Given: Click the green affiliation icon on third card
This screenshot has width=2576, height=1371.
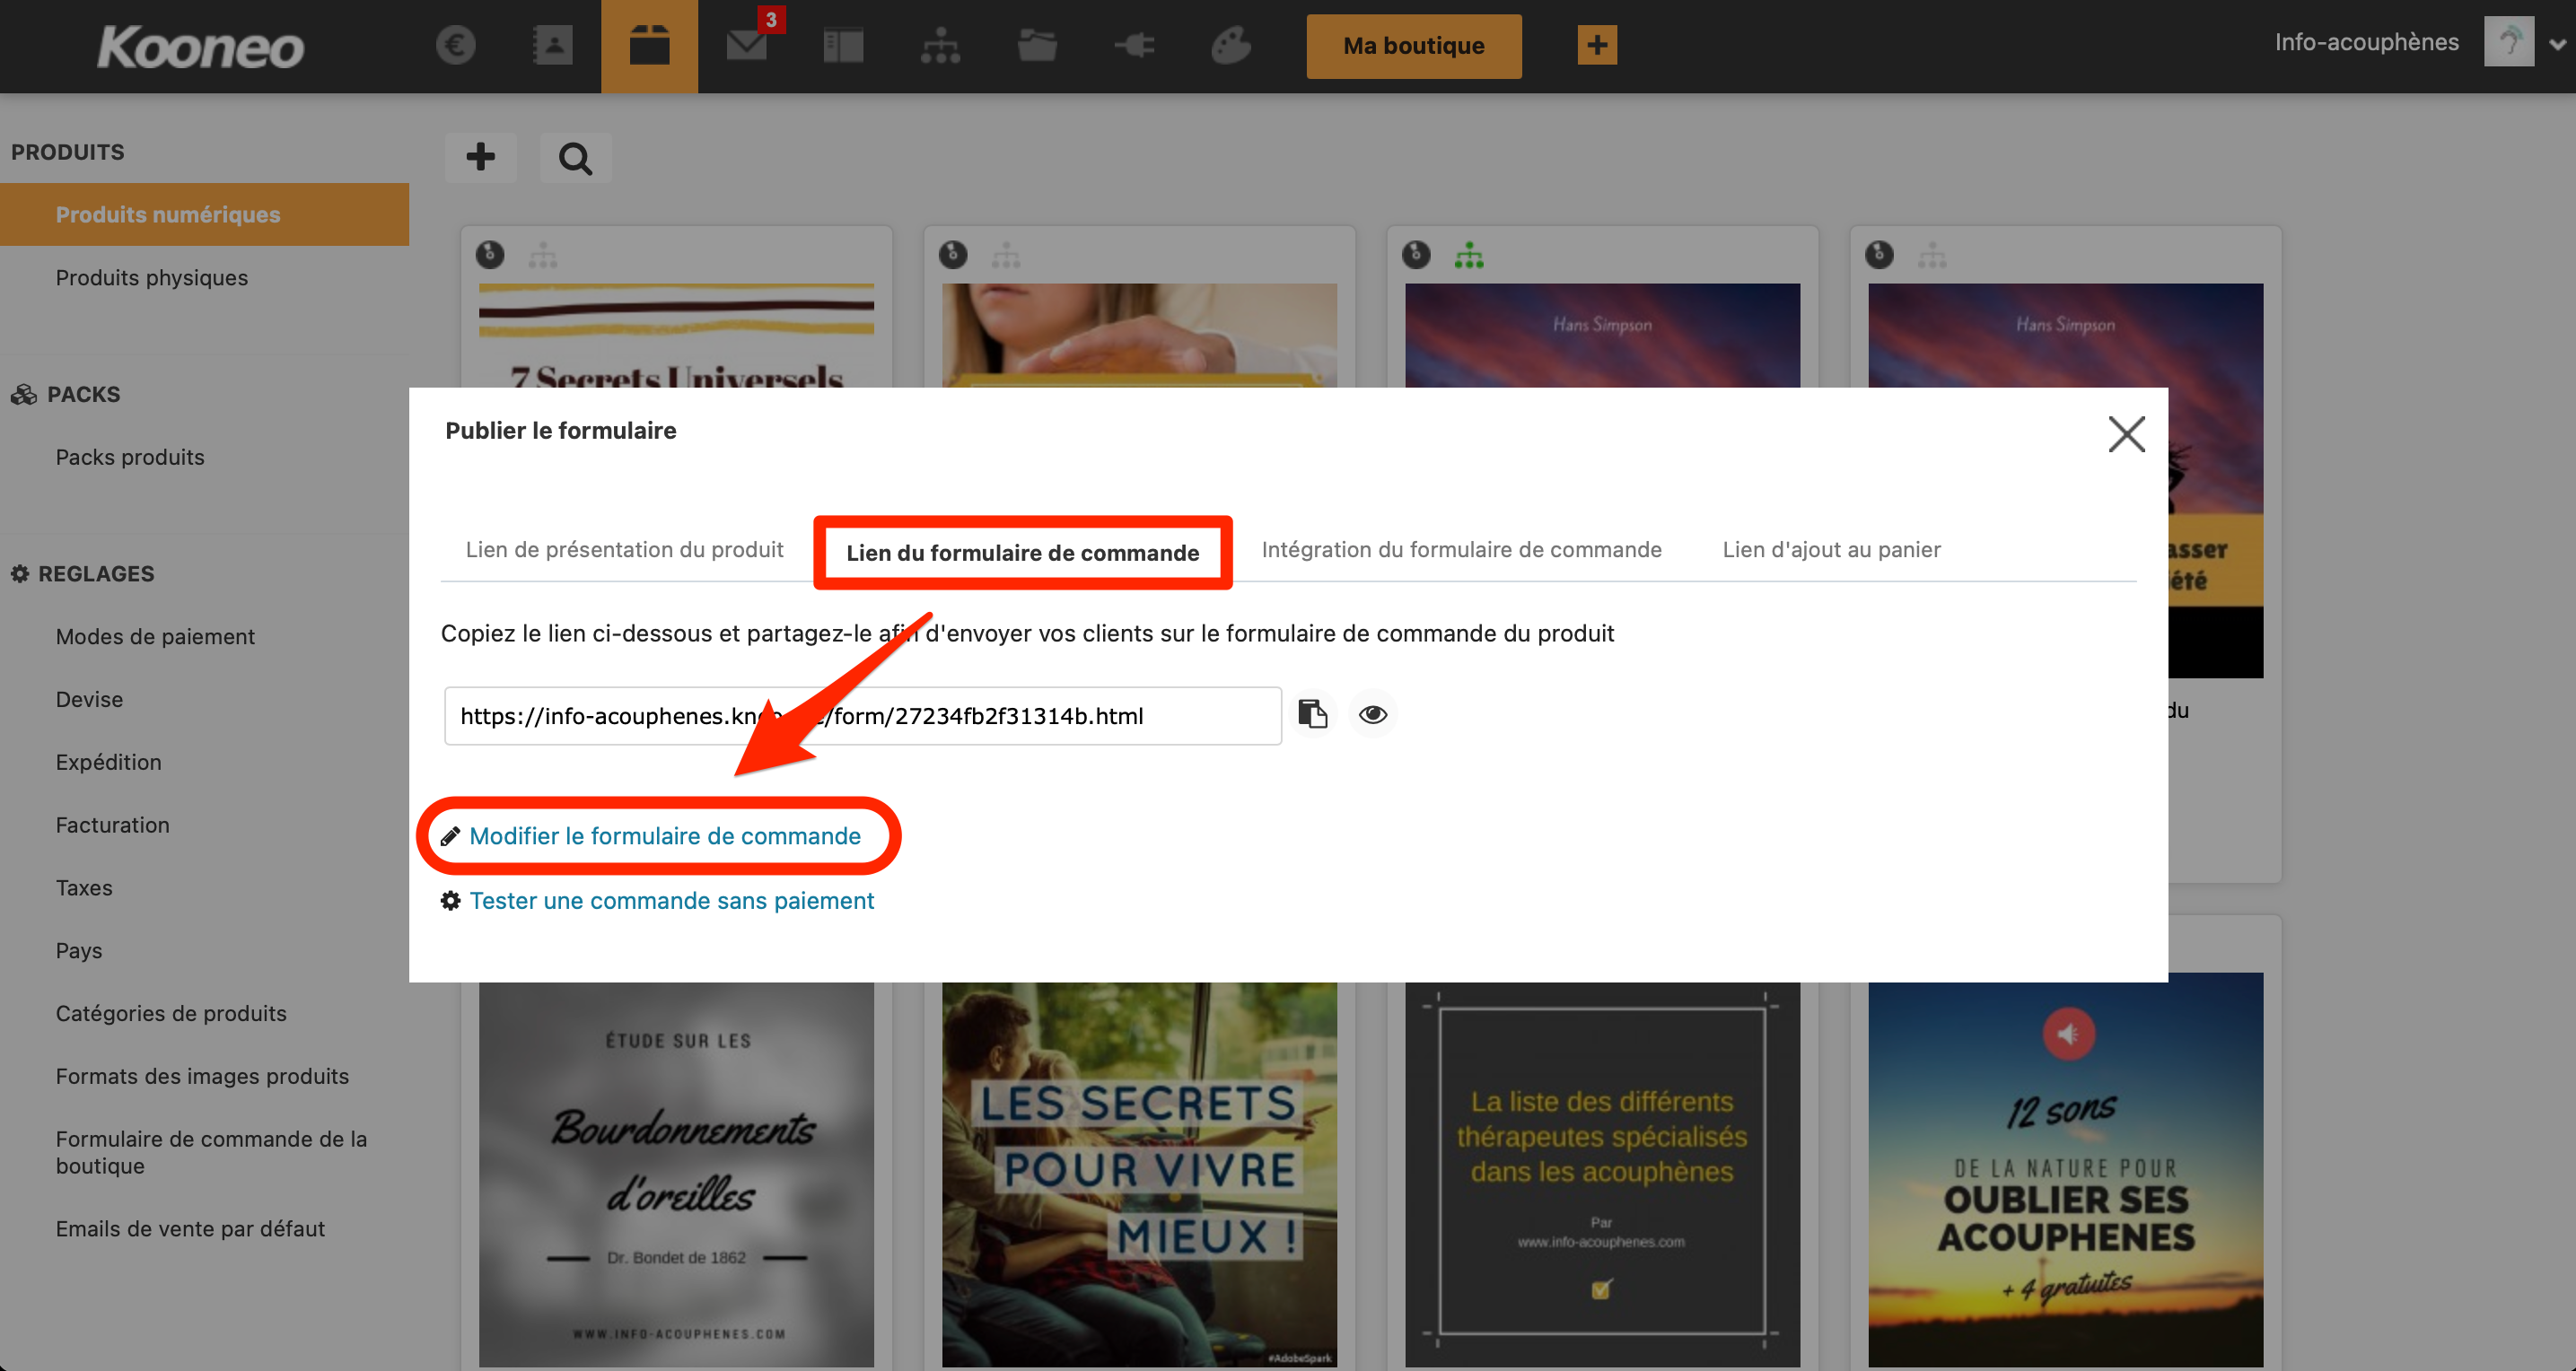Looking at the screenshot, I should 1468,255.
